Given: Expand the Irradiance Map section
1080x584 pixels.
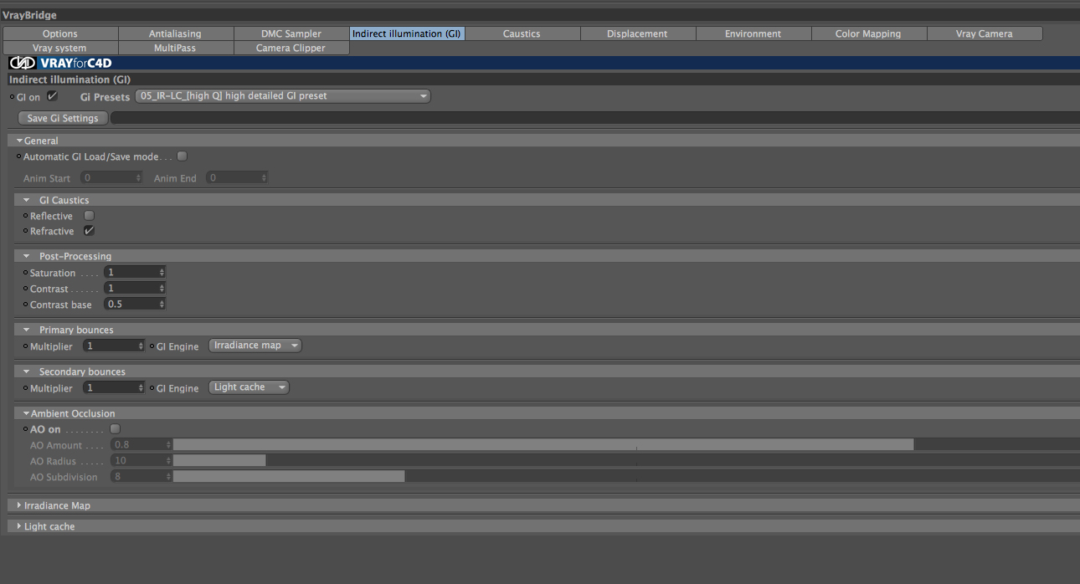Looking at the screenshot, I should tap(19, 505).
